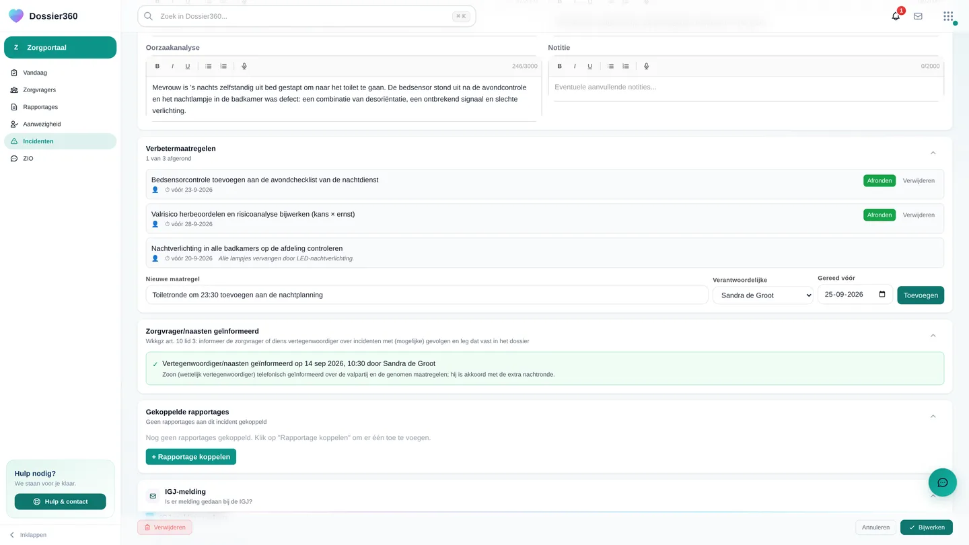The image size is (969, 545).
Task: Collapse the Verbetermaatregelen section
Action: (933, 153)
